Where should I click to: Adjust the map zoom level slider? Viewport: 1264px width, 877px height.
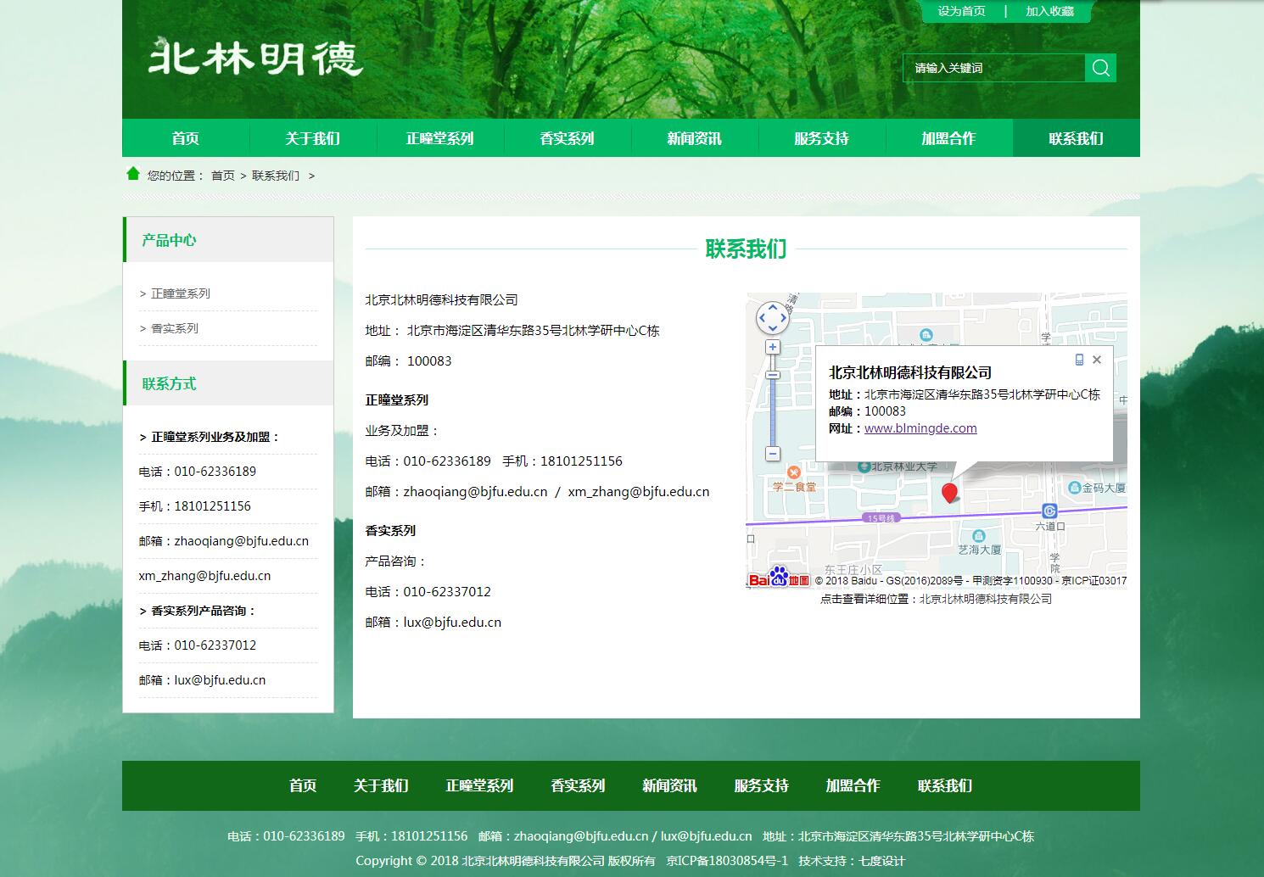pyautogui.click(x=773, y=375)
